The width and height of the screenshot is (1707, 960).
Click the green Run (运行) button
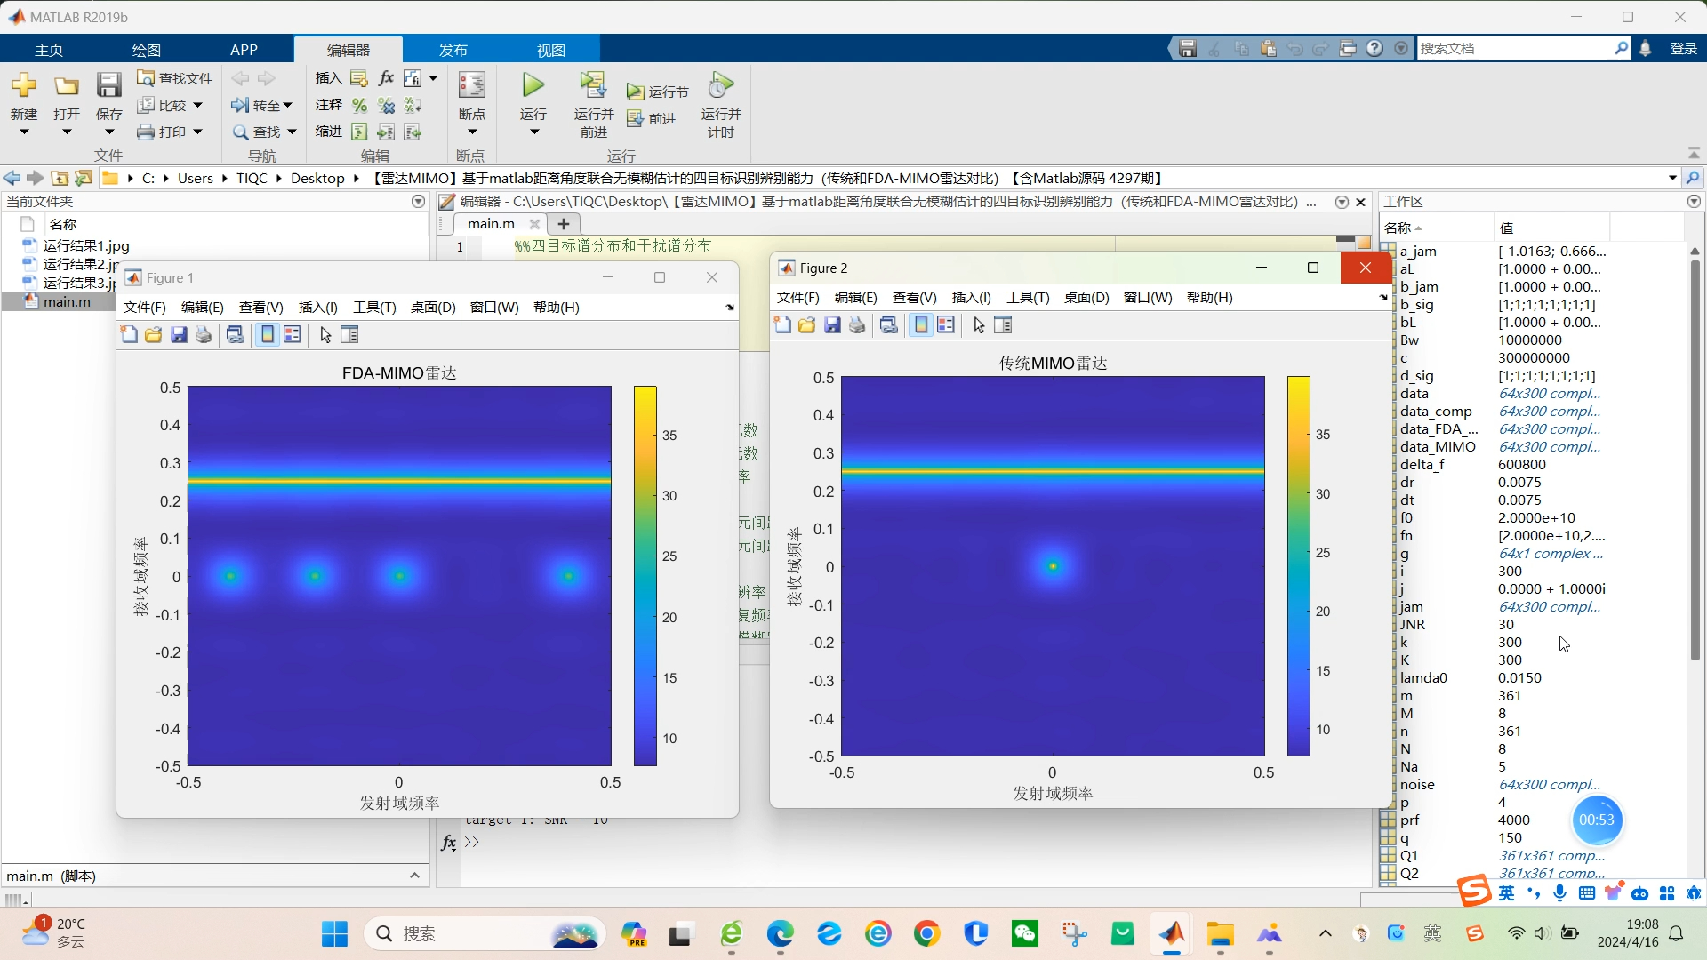(533, 86)
